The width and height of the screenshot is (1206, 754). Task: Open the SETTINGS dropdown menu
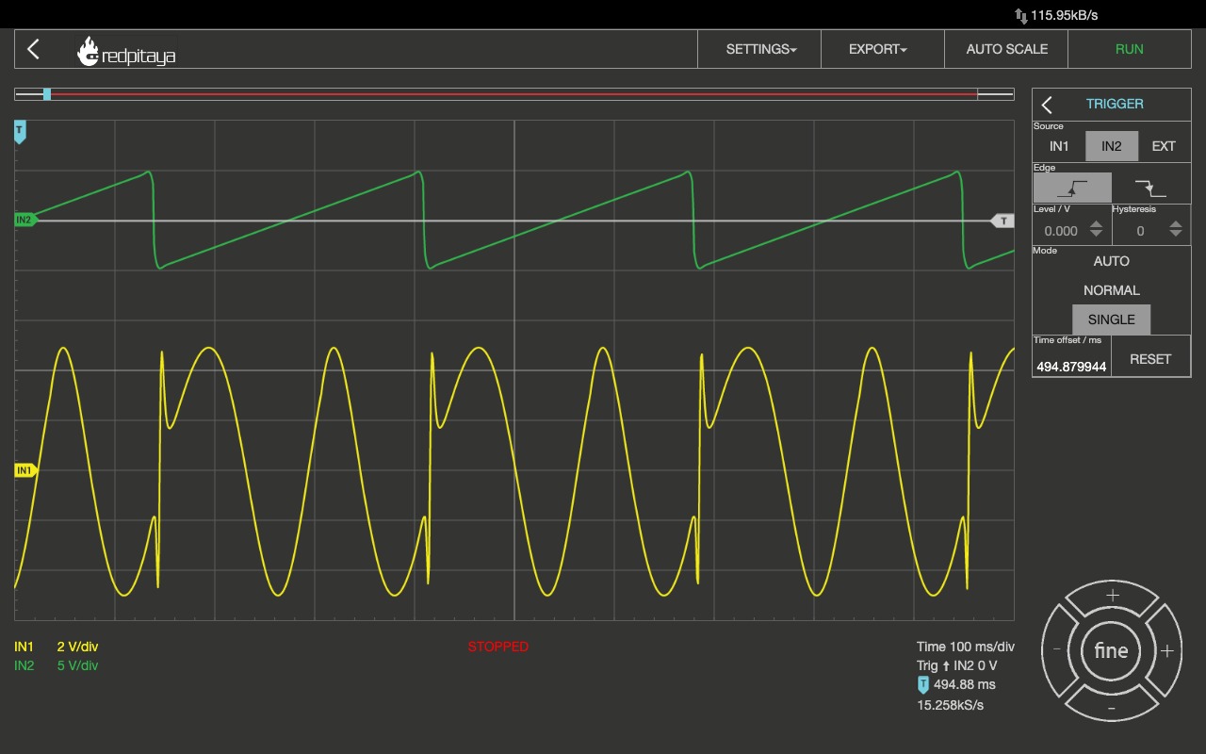(x=760, y=49)
